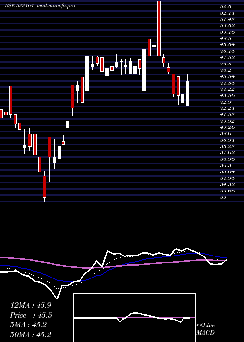Image resolution: width=244 pixels, height=342 pixels.
Task: Click the 49.5 price axis label
Action: 224,39
